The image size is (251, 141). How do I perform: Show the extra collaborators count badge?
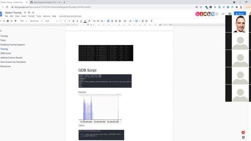coord(216,14)
